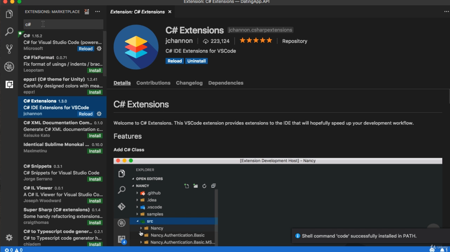Clear the extensions search results

tap(87, 12)
